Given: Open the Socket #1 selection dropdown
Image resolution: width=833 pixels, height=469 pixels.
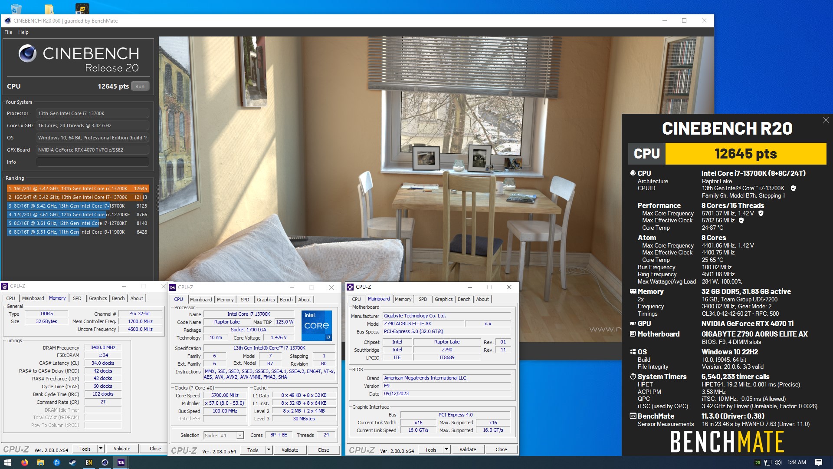Looking at the screenshot, I should coord(240,435).
